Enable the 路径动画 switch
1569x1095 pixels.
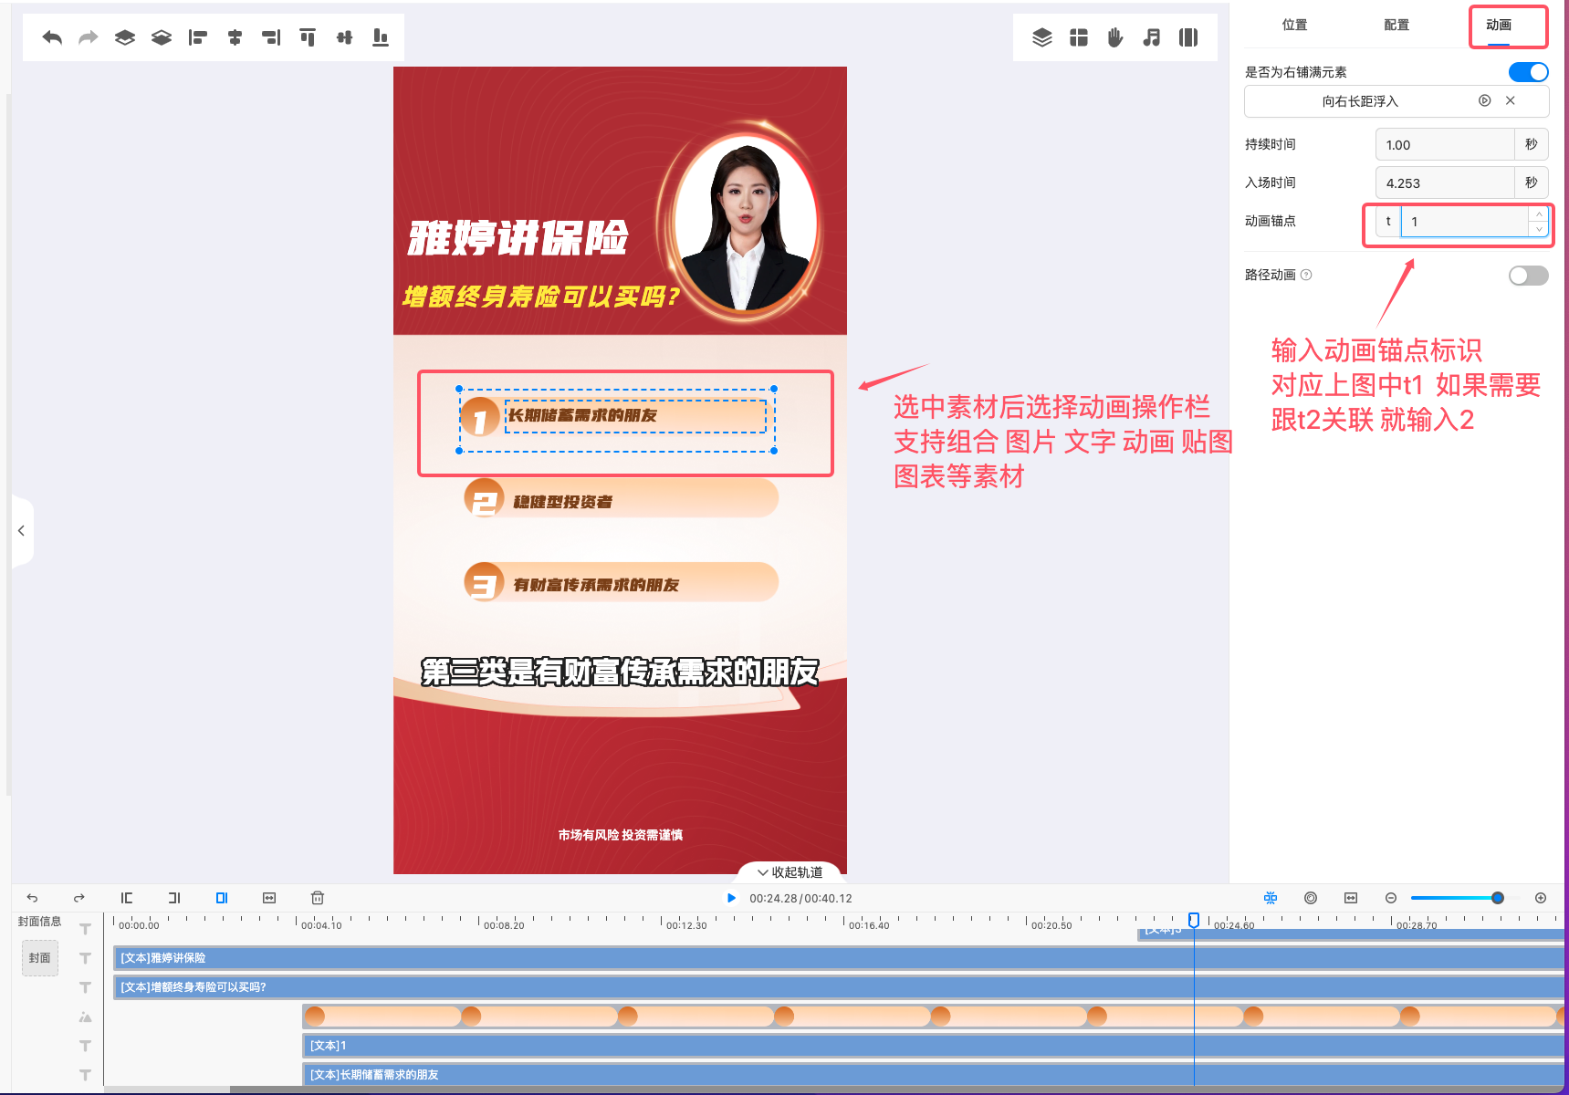point(1528,276)
